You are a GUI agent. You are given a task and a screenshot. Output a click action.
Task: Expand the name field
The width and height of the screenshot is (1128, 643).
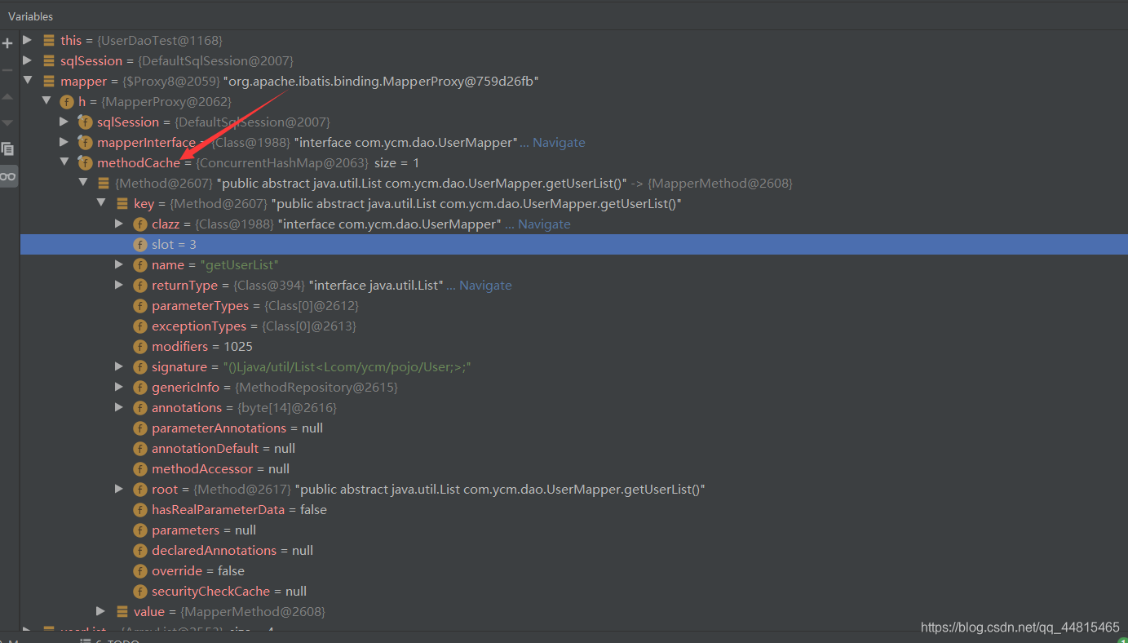(x=119, y=264)
